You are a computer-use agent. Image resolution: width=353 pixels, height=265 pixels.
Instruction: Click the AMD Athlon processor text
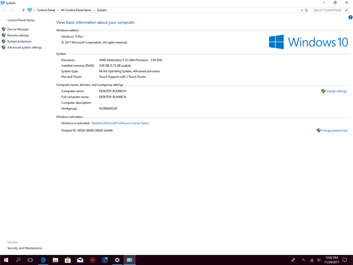(131, 60)
